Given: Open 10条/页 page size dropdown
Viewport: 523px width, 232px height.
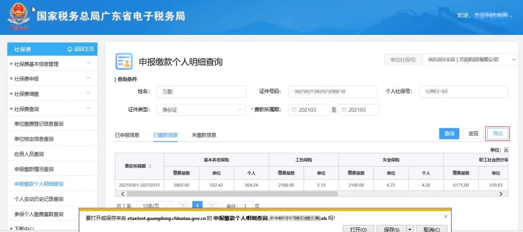Looking at the screenshot, I should [154, 206].
